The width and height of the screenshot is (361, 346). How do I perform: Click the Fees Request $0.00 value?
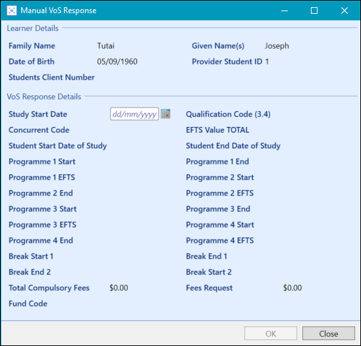pos(292,288)
